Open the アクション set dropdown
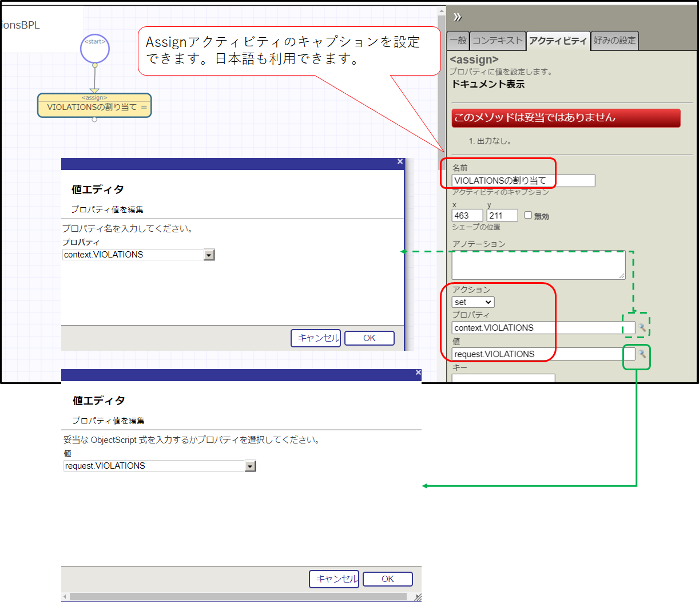The height and width of the screenshot is (602, 699). 473,302
